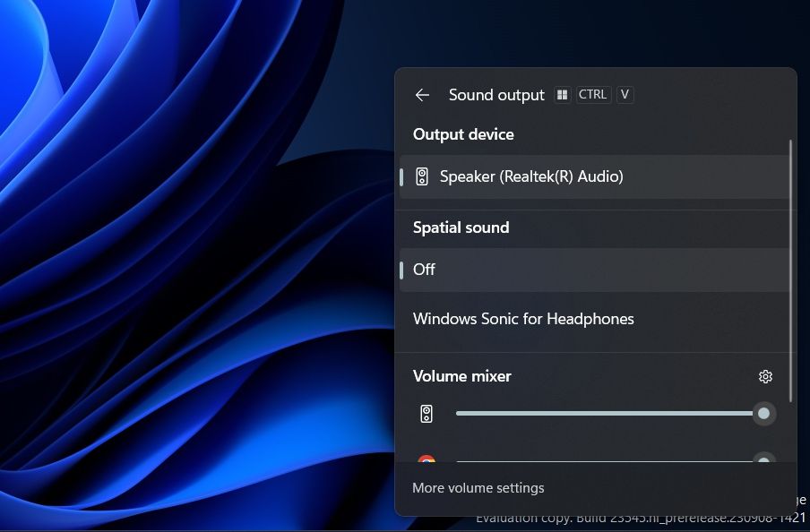
Task: Click the speaker icon in the Volume mixer
Action: (426, 413)
